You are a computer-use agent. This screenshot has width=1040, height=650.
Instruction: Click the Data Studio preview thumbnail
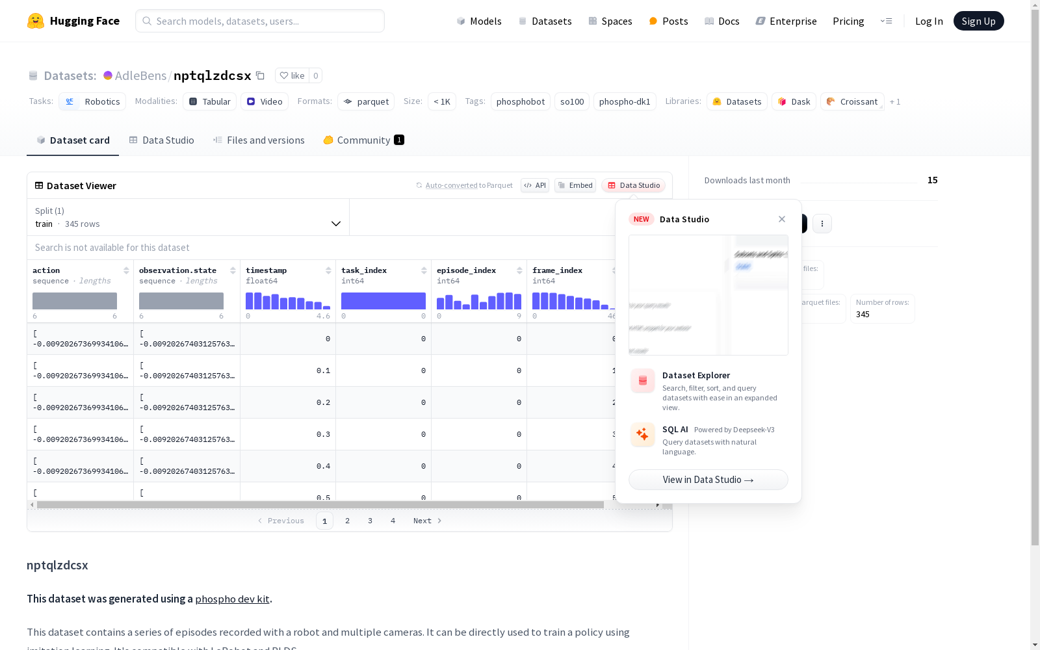pyautogui.click(x=708, y=295)
